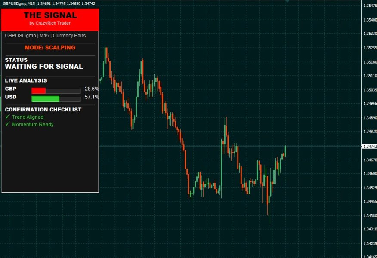Viewport: 377px width, 258px height.
Task: Click the 1.34890 price axis label
Action: 370,118
